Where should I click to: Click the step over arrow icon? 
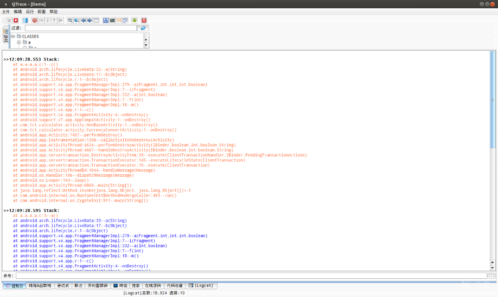click(41, 20)
